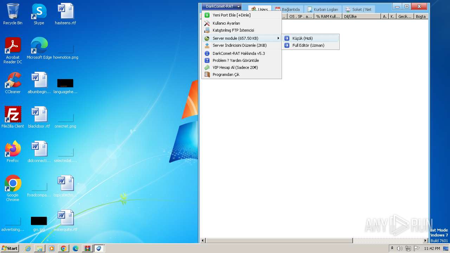Select hownotice.png desktop file

(x=65, y=52)
